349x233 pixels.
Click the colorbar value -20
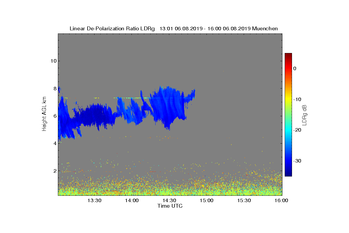(297, 130)
